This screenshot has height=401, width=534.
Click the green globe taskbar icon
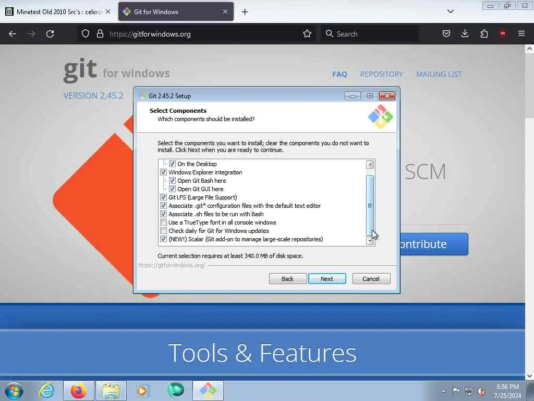click(x=176, y=391)
